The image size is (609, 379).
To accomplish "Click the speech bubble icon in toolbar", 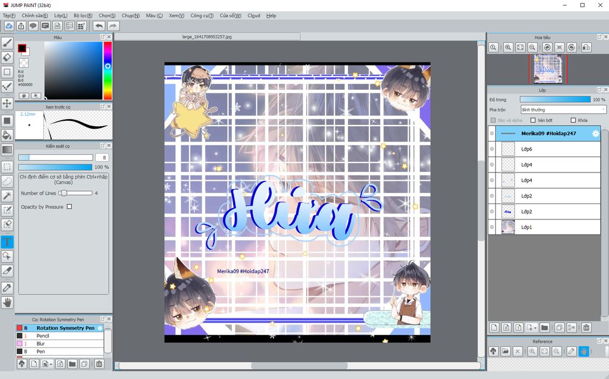I will 33,26.
